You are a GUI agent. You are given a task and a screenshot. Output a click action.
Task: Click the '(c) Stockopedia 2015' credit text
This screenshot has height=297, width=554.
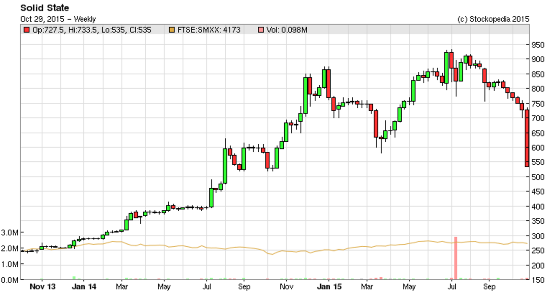point(493,20)
